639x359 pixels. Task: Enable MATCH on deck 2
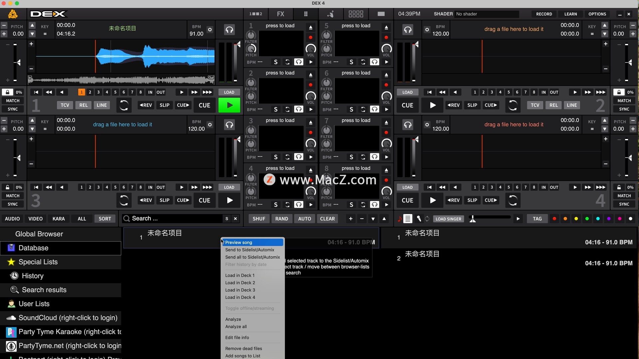(x=624, y=100)
